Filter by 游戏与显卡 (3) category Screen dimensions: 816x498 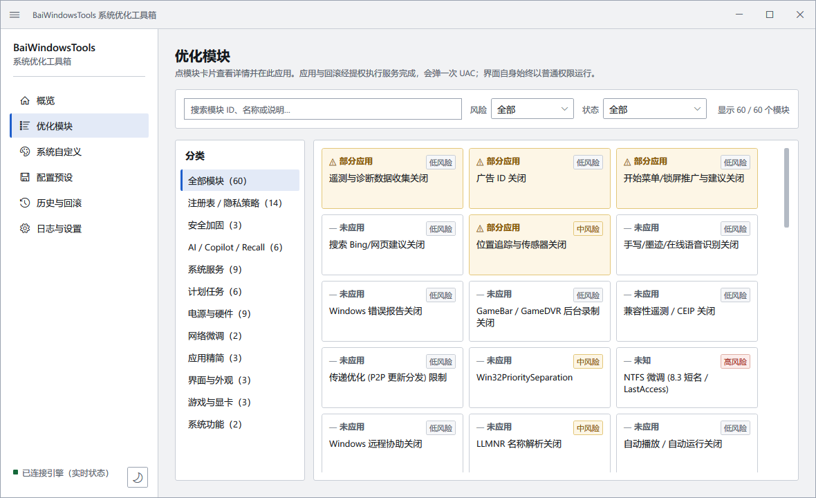click(240, 402)
